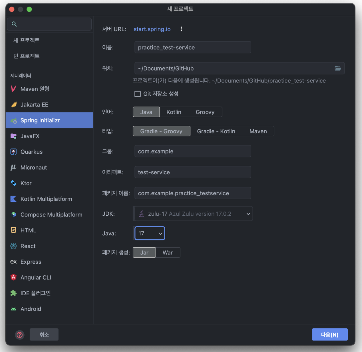Click the Kotlin Multiplatform K icon
362x352 pixels.
(x=13, y=199)
